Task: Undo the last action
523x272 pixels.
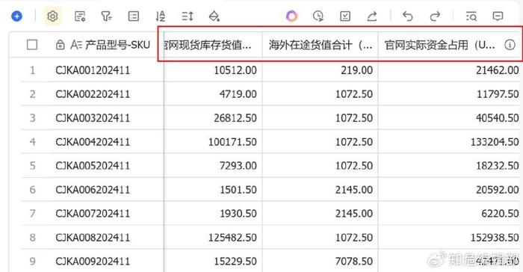Action: [x=408, y=16]
